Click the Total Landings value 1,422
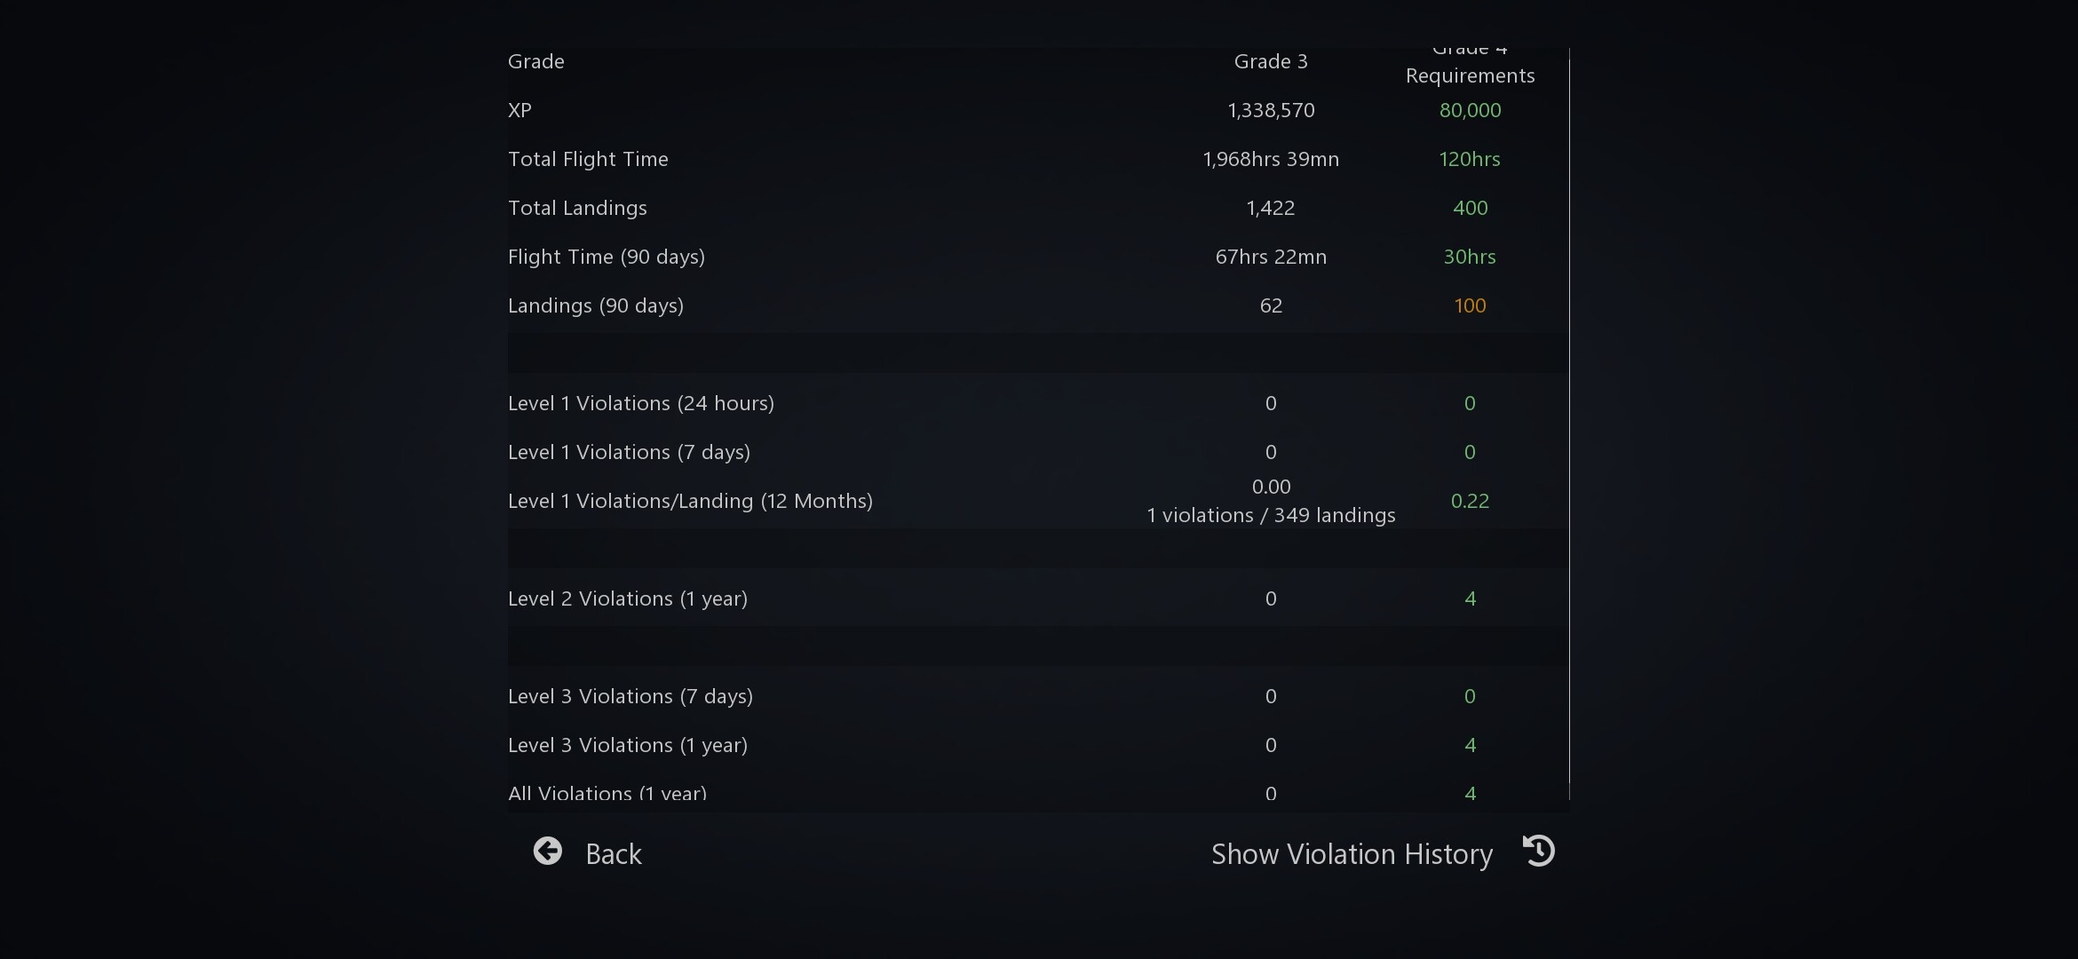The image size is (2078, 959). point(1271,209)
